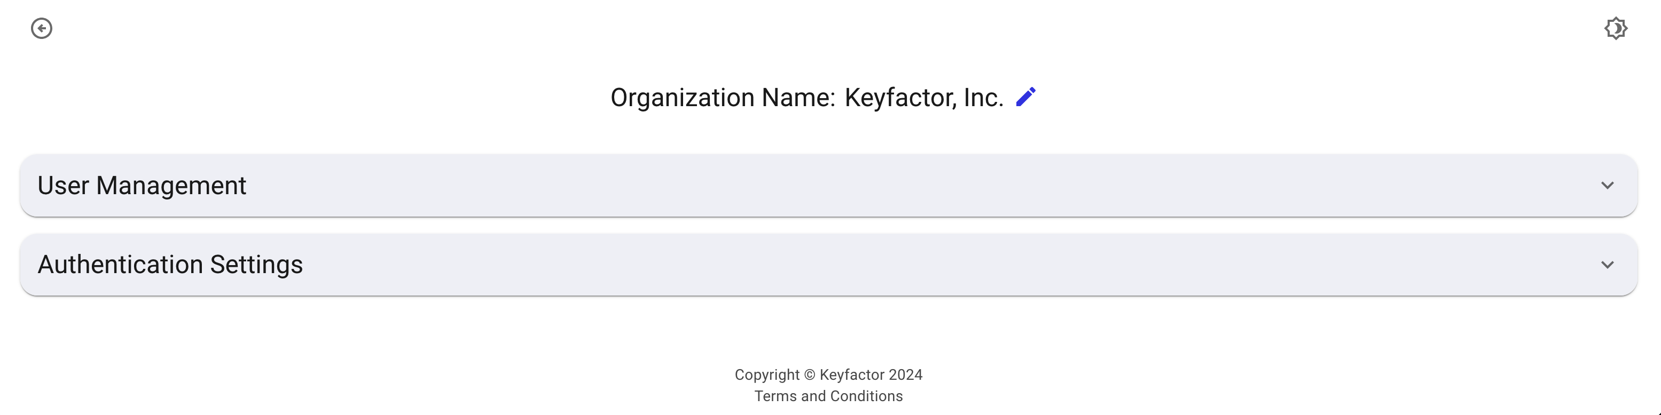Open the Terms and Conditions link

tap(828, 396)
